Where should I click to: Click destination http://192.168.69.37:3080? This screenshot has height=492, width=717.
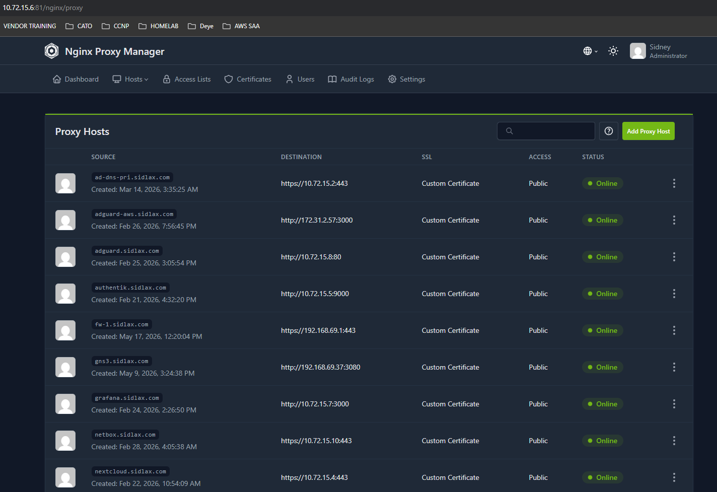(x=321, y=367)
